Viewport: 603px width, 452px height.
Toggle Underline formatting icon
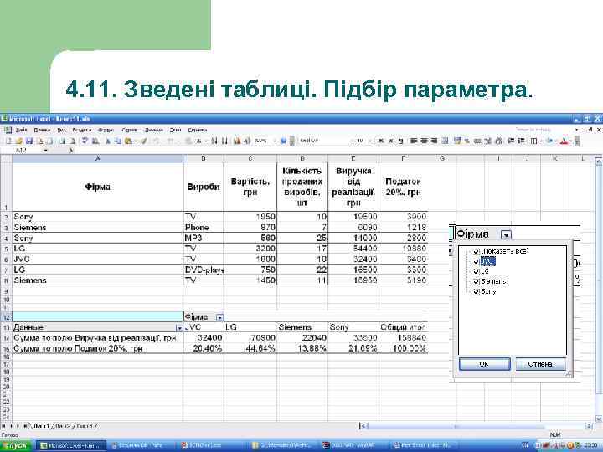(400, 141)
